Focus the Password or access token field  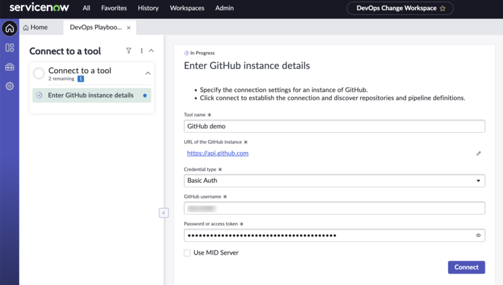pyautogui.click(x=334, y=236)
